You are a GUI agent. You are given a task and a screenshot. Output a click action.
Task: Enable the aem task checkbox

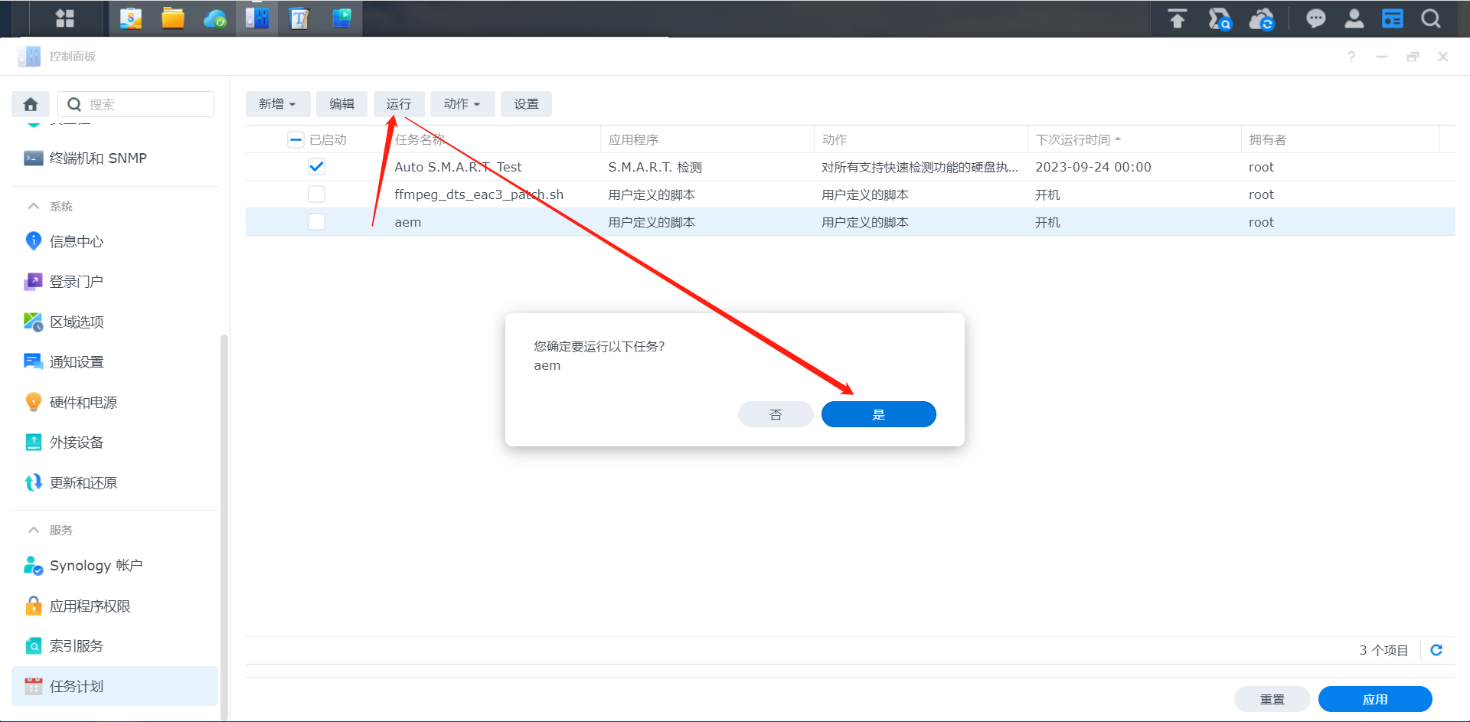(x=316, y=222)
